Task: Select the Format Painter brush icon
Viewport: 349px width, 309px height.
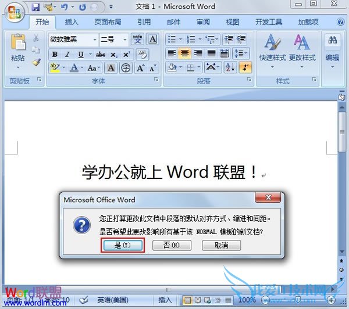Action: point(36,63)
